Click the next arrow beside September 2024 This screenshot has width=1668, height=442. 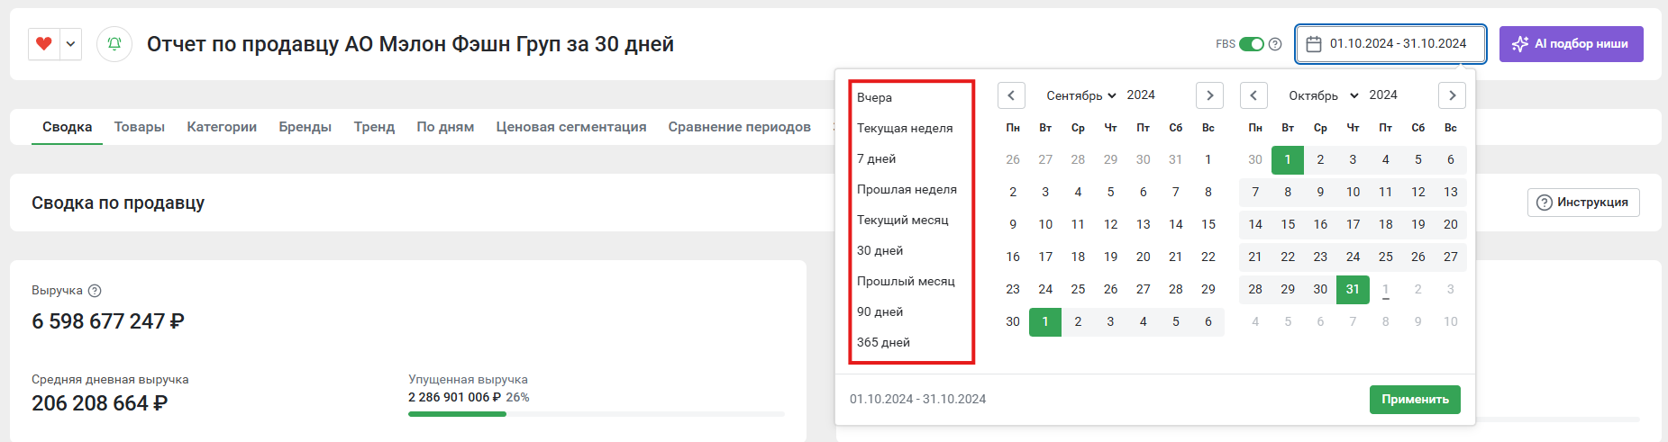pyautogui.click(x=1209, y=95)
